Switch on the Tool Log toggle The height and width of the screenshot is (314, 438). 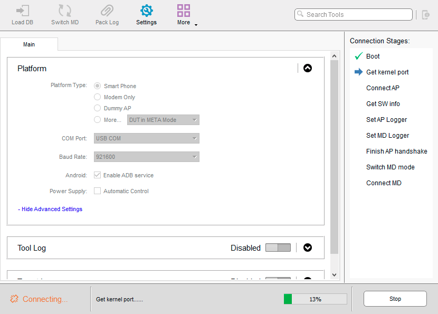pyautogui.click(x=278, y=248)
